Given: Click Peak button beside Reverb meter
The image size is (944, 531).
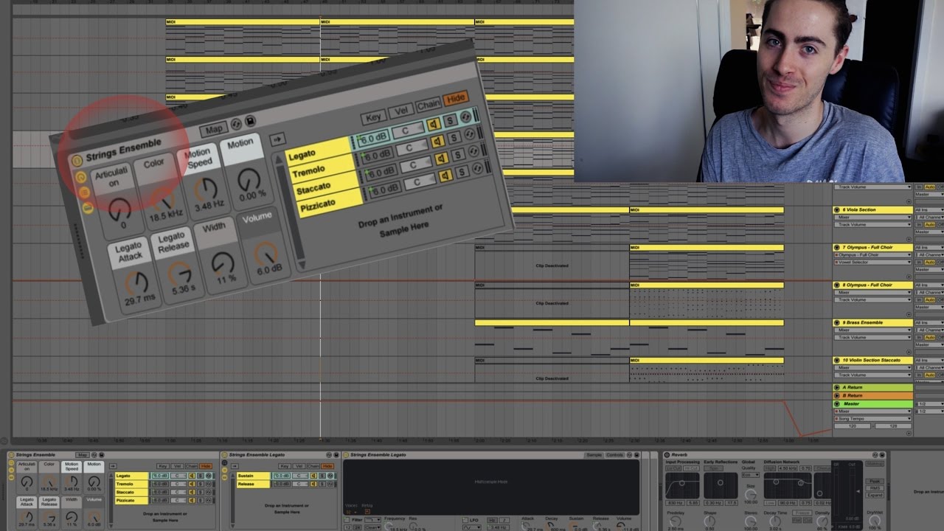Looking at the screenshot, I should click(875, 482).
